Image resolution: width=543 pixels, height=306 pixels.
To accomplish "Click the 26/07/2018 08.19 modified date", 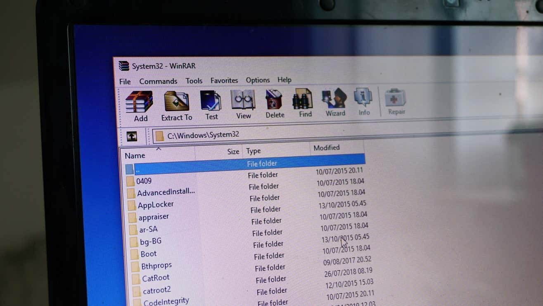I will tap(349, 272).
